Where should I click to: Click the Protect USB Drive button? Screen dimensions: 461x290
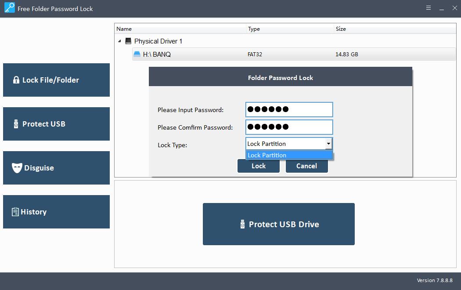[x=278, y=224]
